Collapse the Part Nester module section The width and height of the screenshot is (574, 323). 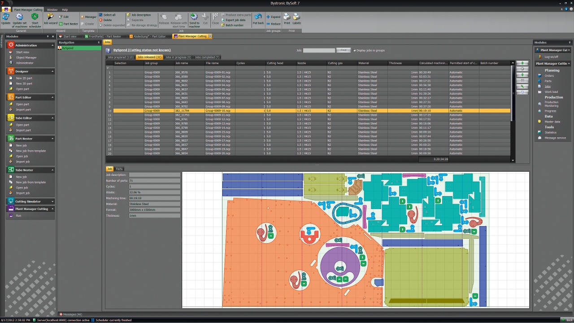(52, 139)
